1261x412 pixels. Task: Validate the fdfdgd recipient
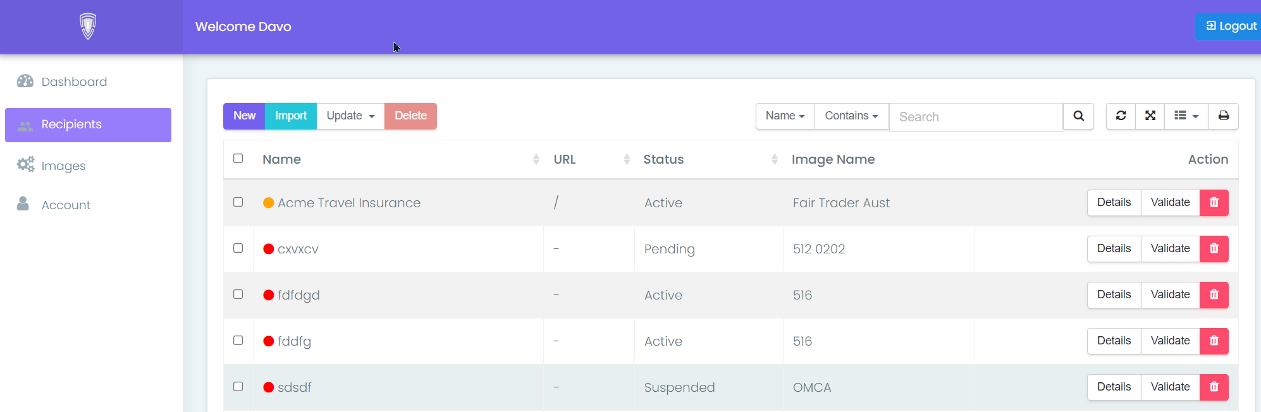[x=1171, y=295]
